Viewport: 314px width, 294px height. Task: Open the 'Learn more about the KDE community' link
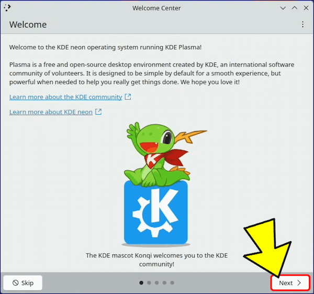pos(65,97)
